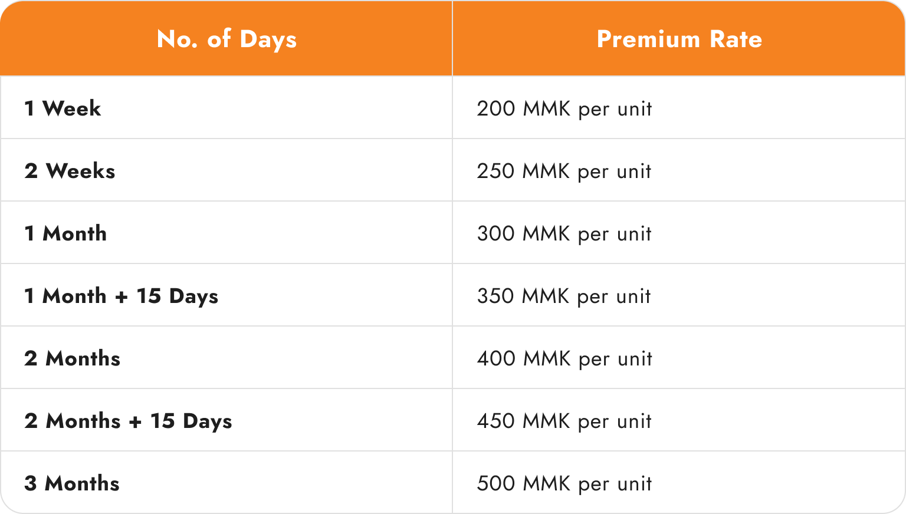Select the '3 Months' row label
The image size is (906, 514).
point(71,483)
